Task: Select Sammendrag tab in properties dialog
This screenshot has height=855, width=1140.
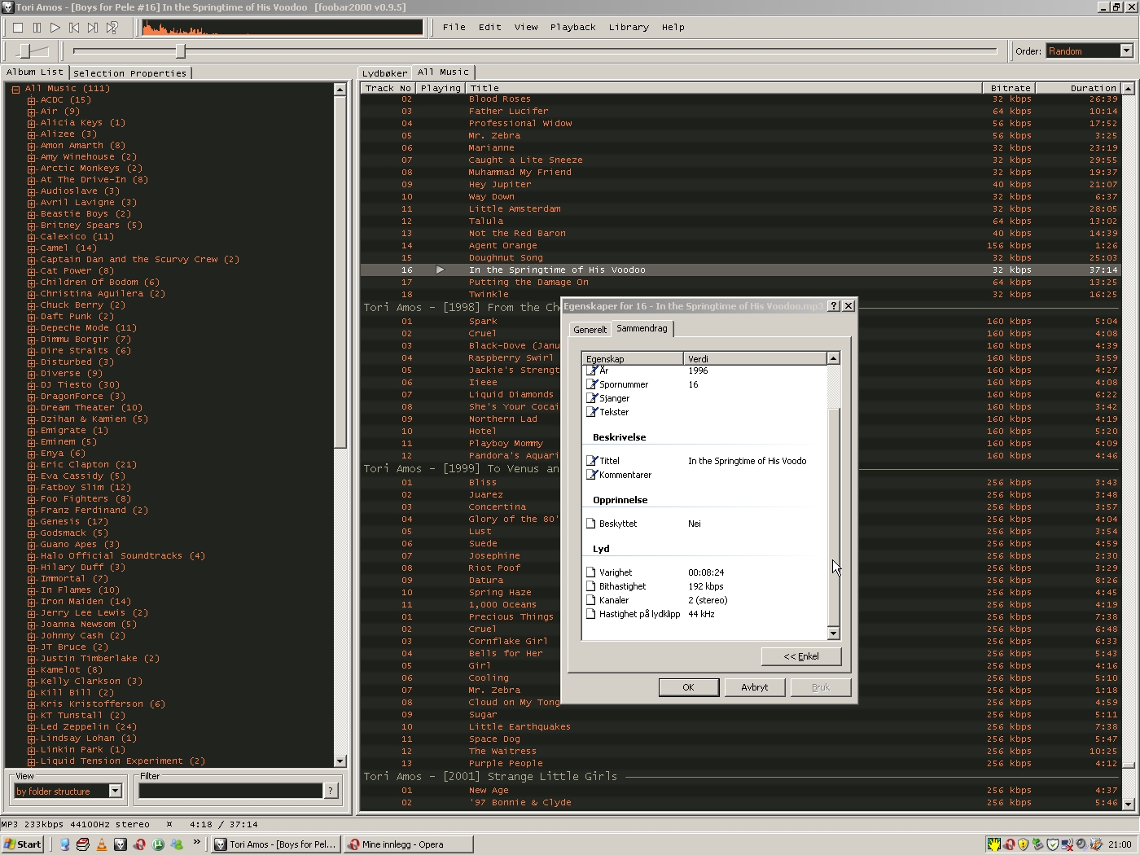Action: click(642, 328)
